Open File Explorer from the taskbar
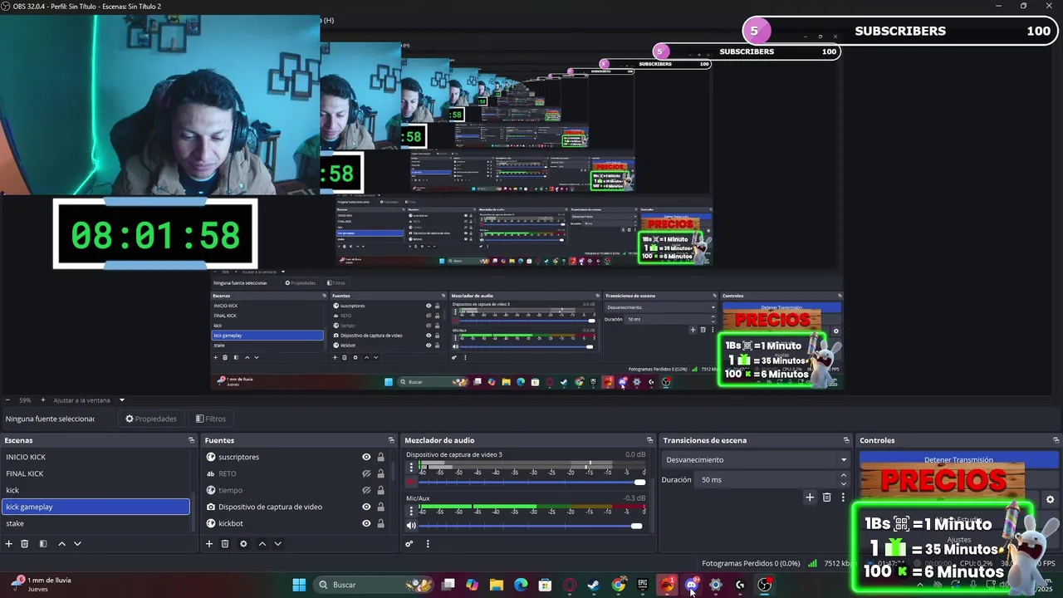Screen dimensions: 1063x598 [497, 585]
